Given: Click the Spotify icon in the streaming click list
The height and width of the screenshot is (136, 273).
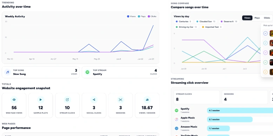Looking at the screenshot, I should coord(177,110).
